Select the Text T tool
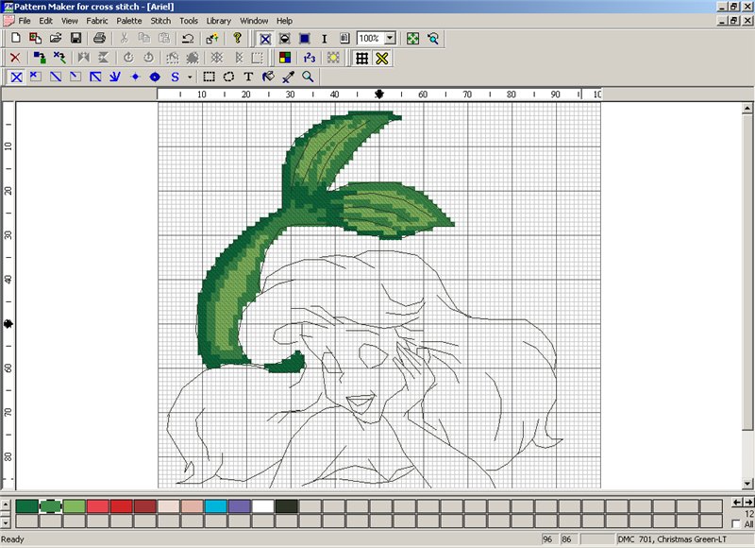This screenshot has height=548, width=755. pos(248,77)
